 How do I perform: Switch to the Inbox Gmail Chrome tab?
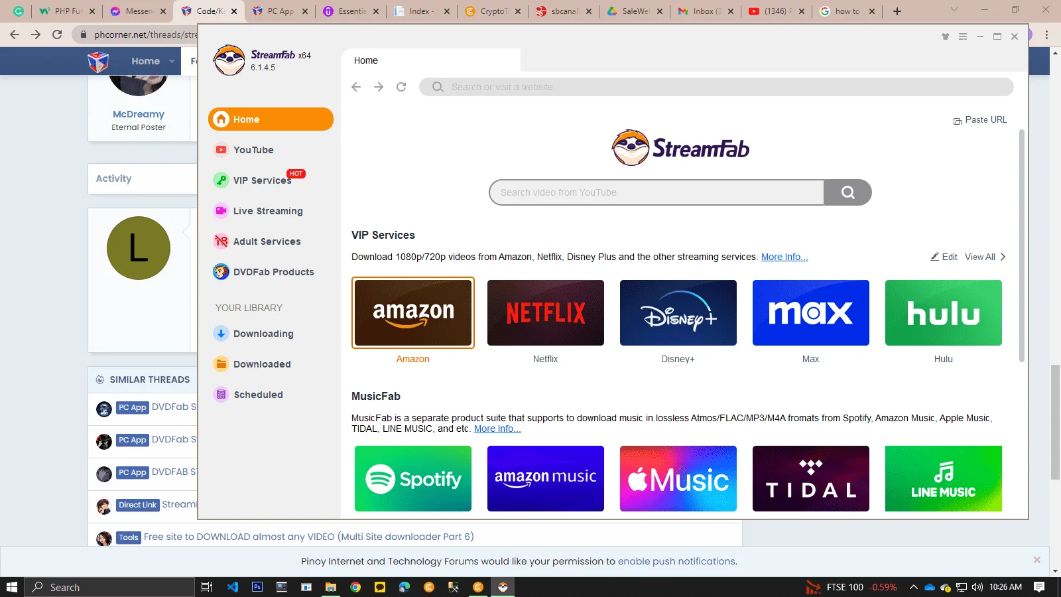pos(706,11)
